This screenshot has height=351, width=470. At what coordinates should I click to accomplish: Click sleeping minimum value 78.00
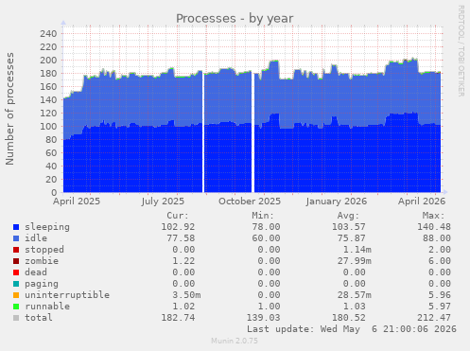coord(266,227)
